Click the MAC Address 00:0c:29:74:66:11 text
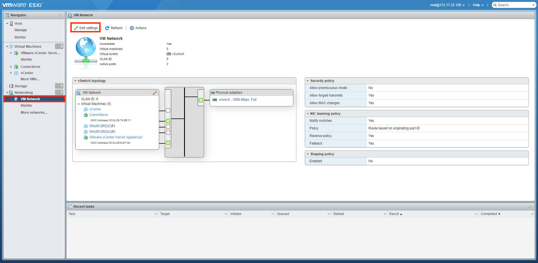 pyautogui.click(x=111, y=120)
